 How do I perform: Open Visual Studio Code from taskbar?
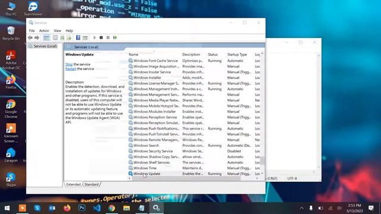(96, 208)
